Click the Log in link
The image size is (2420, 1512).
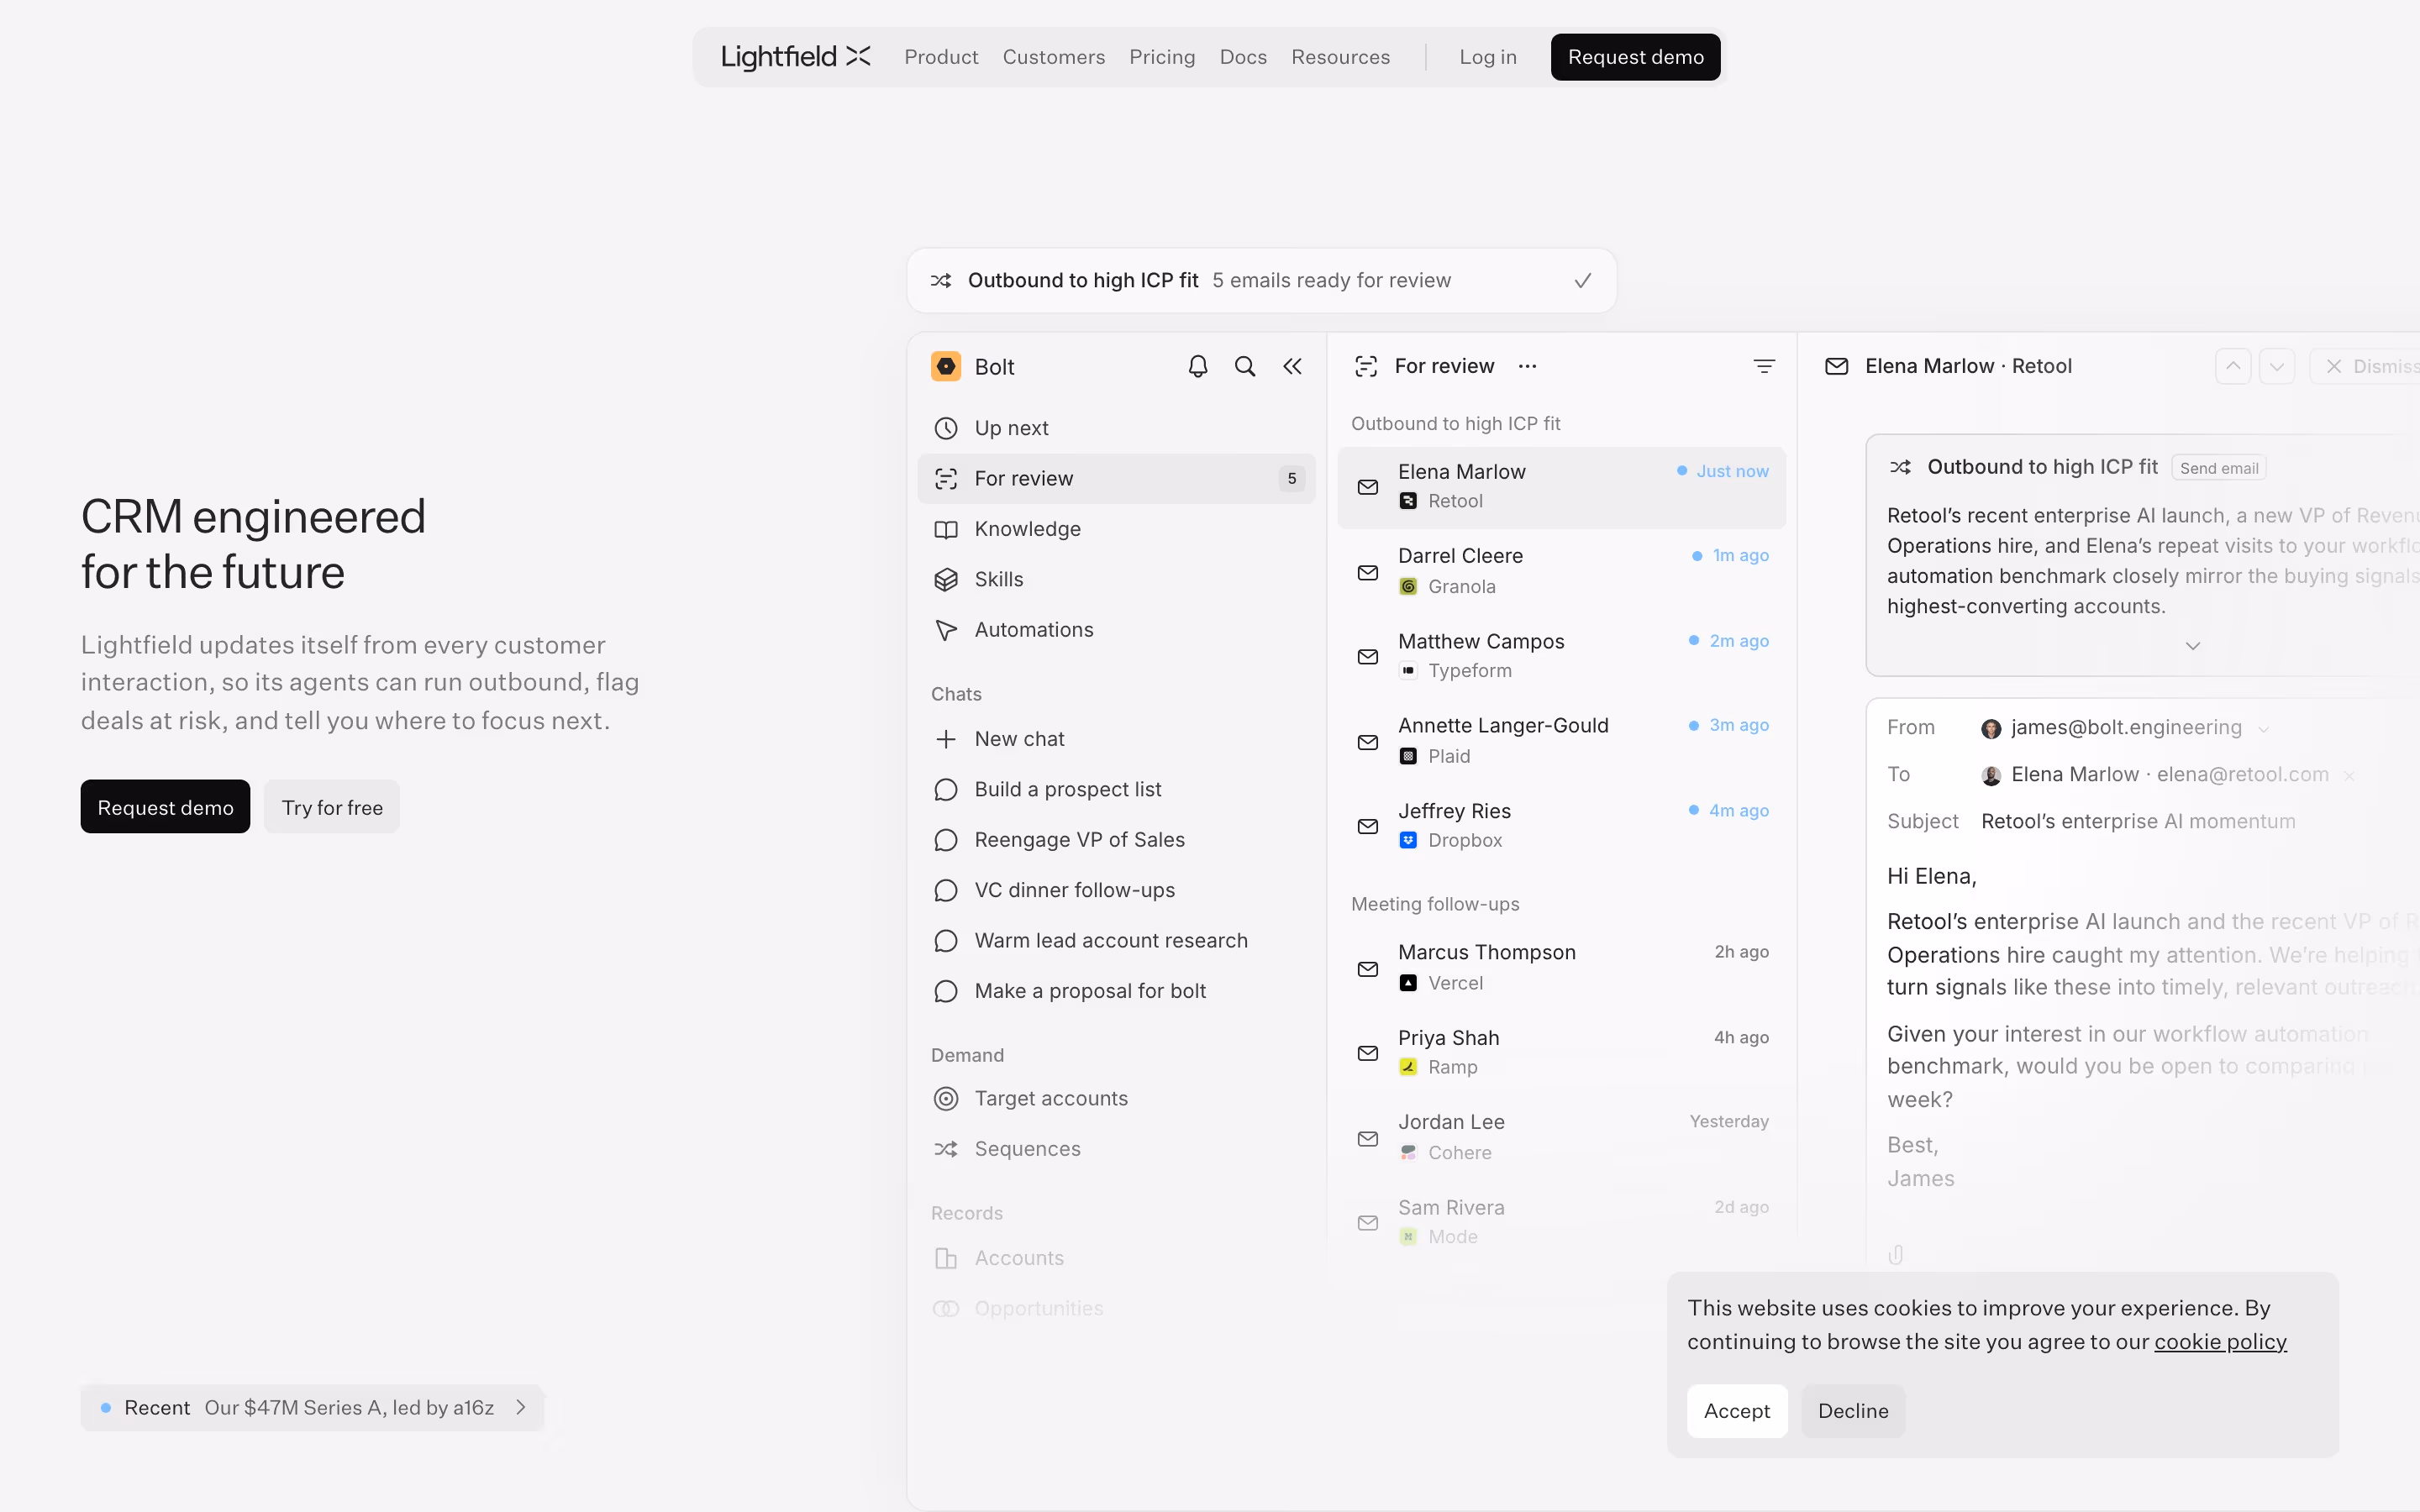1488,57
